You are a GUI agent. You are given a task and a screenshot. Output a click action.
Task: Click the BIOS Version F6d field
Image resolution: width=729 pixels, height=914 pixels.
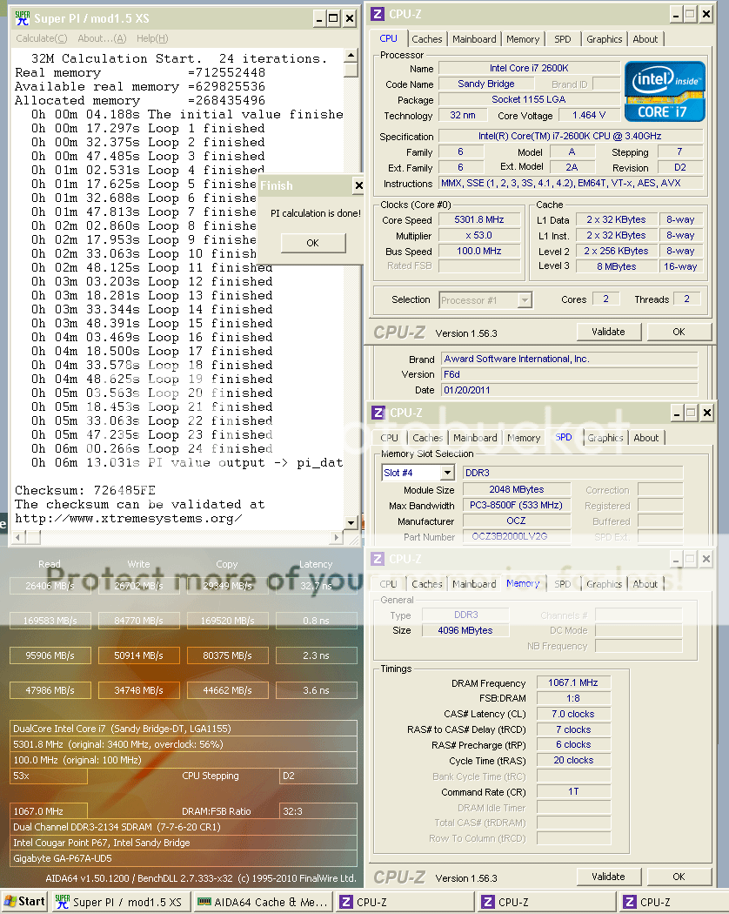point(569,374)
